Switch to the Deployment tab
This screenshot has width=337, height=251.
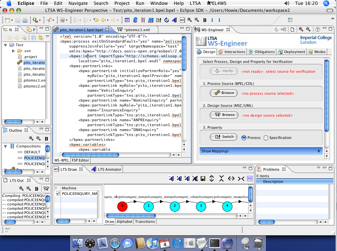pos(291,51)
